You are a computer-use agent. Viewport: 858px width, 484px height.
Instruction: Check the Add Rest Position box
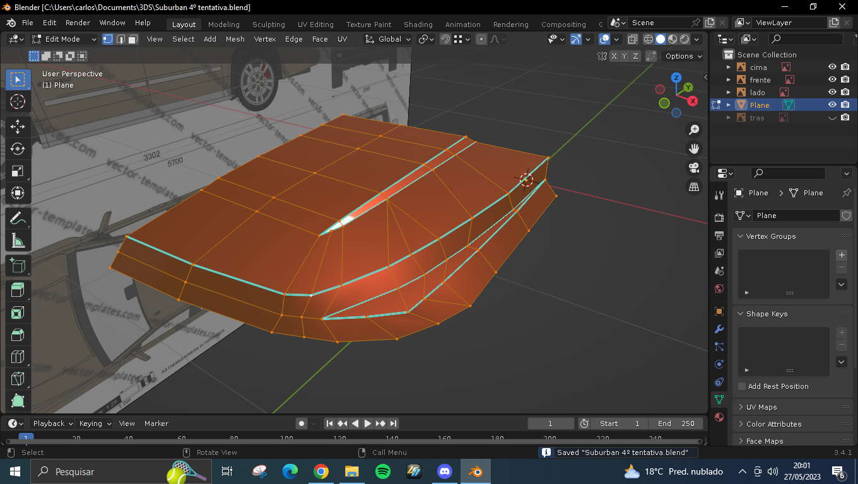[x=742, y=386]
